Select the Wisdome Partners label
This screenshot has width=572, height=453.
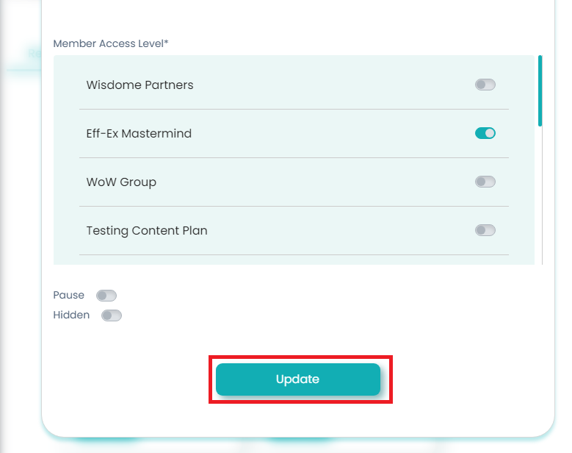click(x=140, y=85)
